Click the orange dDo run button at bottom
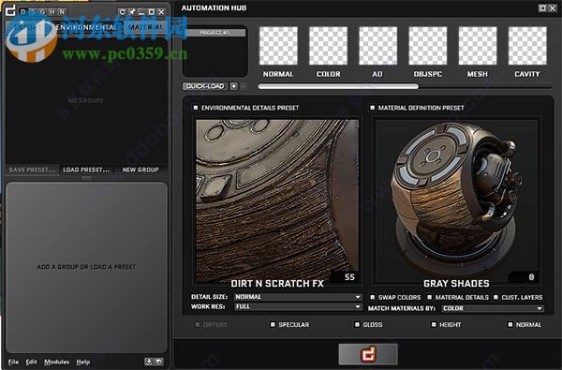This screenshot has height=370, width=562. (368, 354)
